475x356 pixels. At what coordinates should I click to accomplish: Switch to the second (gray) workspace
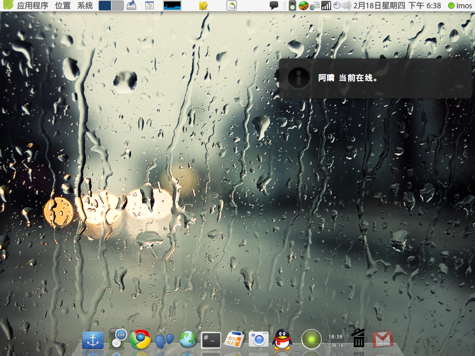117,6
